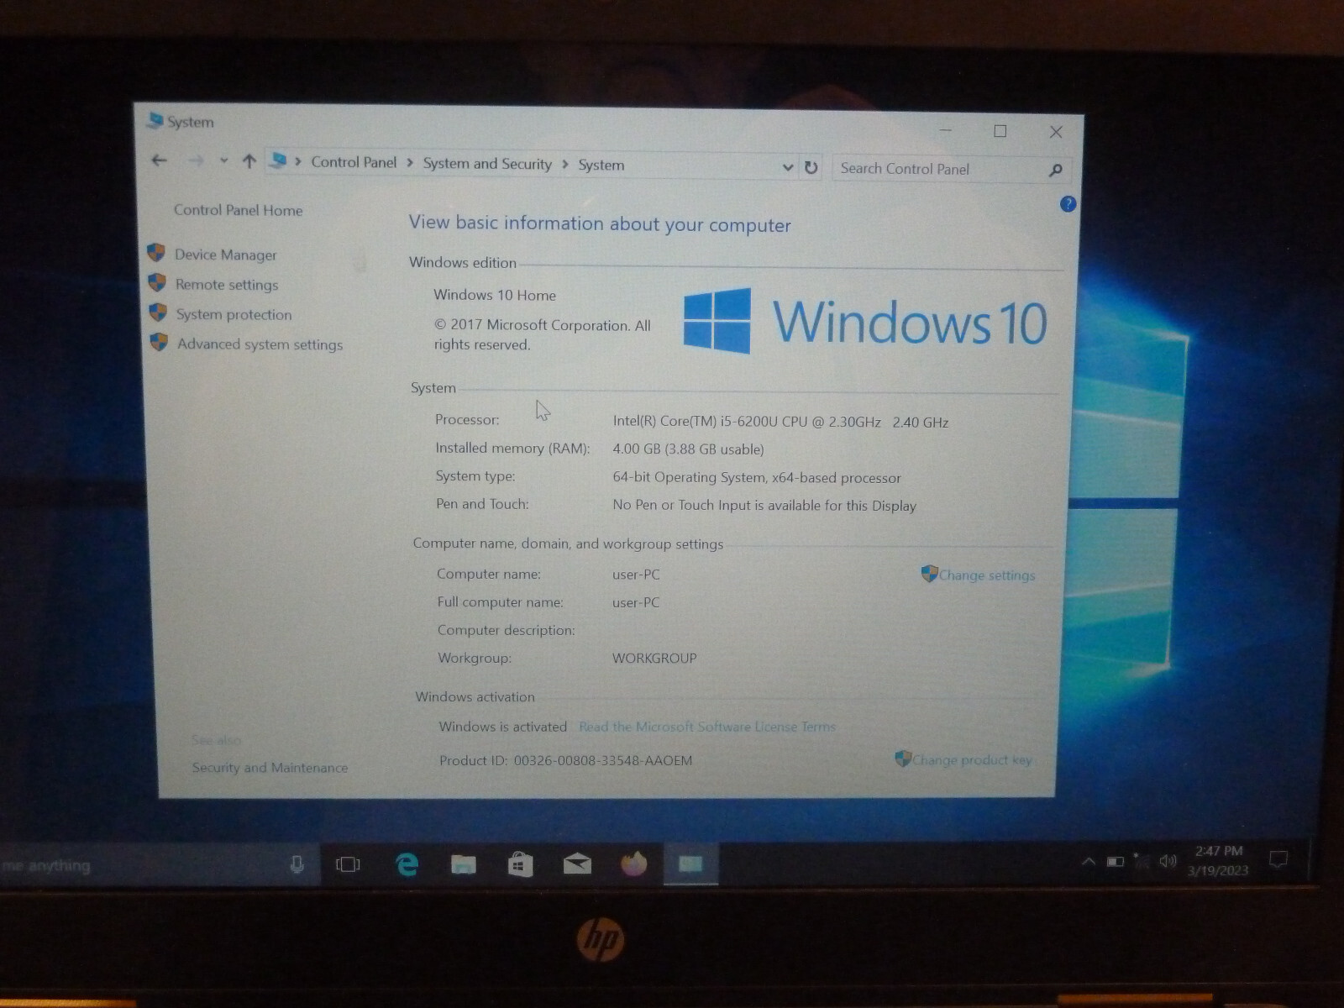Open Mail app from taskbar

(577, 864)
